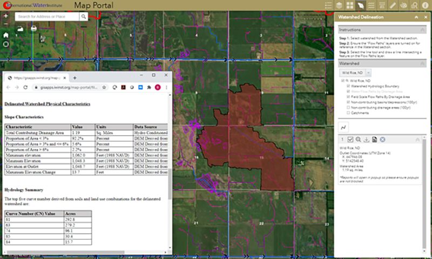Download the delineated watershed result
Viewport: 432px width, 259px height.
[366, 139]
